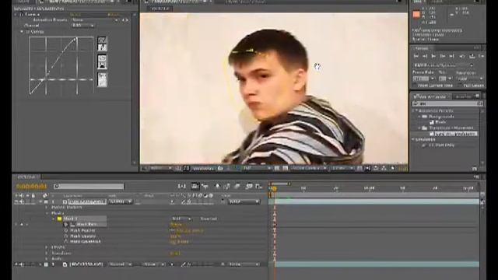Open the Channel dropdown in Curves effect
The width and height of the screenshot is (498, 280).
pyautogui.click(x=82, y=26)
